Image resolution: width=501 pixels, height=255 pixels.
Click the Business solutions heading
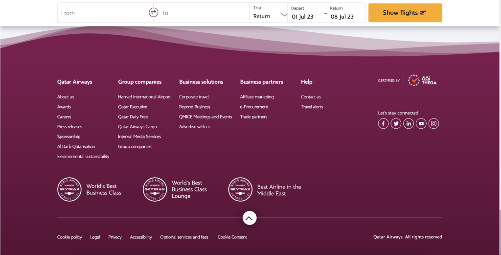point(201,82)
